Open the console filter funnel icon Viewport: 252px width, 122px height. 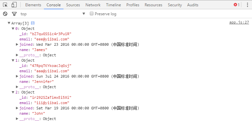(14, 14)
